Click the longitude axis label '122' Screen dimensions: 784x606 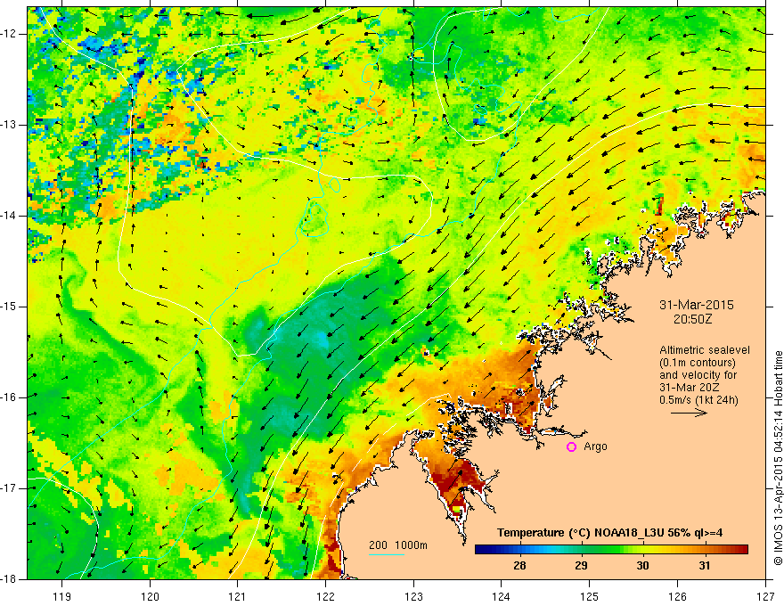tap(325, 596)
